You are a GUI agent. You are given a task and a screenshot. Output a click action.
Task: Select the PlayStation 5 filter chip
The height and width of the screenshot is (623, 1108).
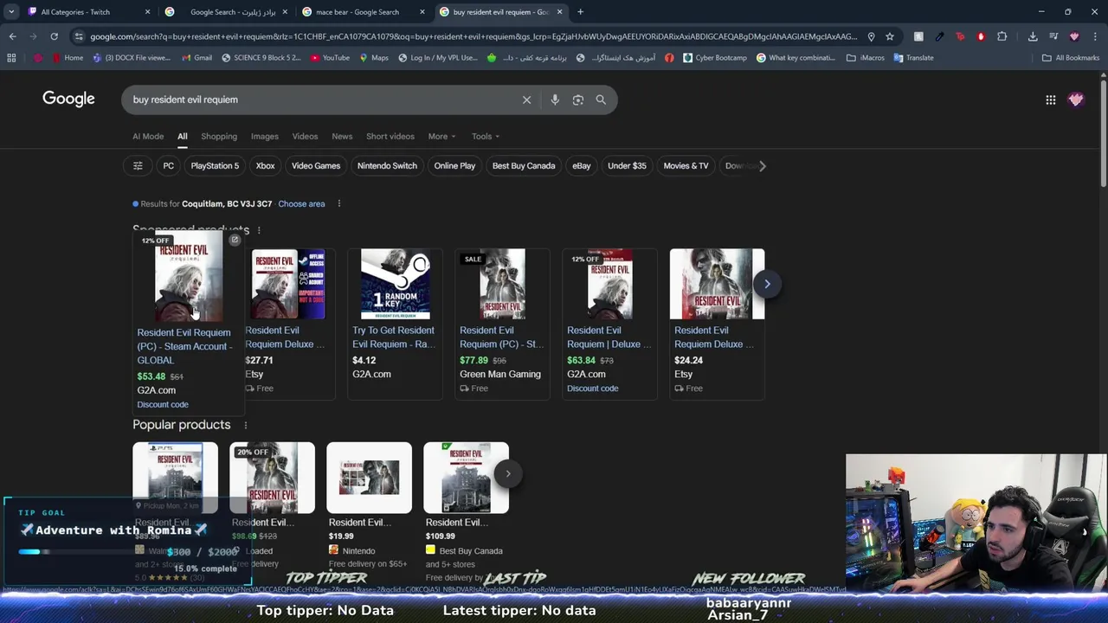coord(215,165)
